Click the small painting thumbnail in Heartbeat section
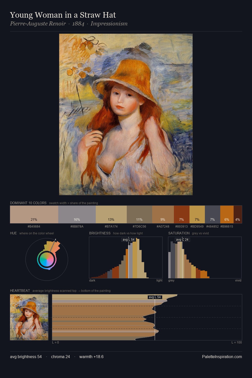 29,317
